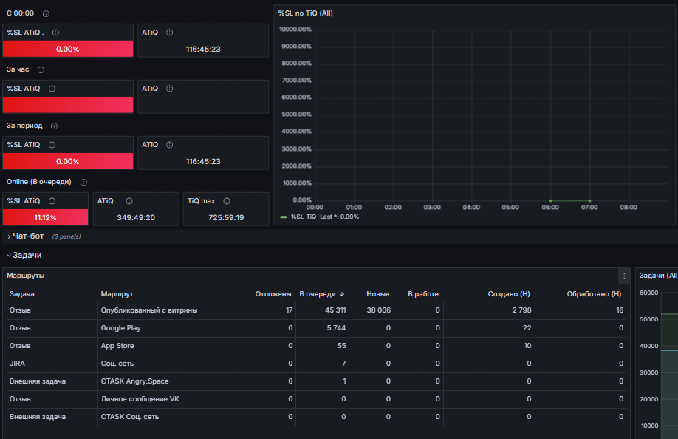Open info tooltip for За период

54,126
